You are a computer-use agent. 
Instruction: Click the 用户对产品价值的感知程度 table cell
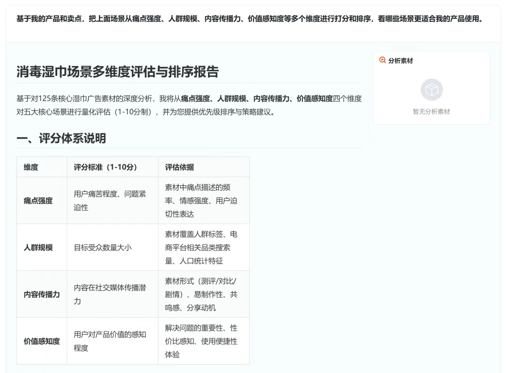[110, 341]
